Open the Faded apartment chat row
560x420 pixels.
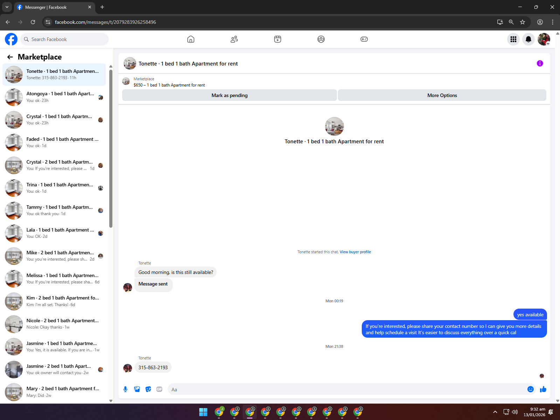click(x=54, y=143)
